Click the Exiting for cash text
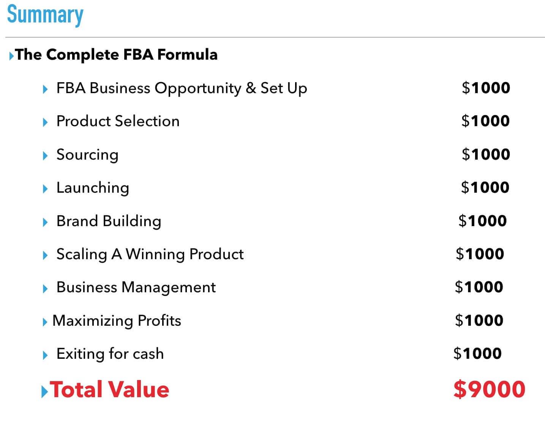Screen dimensions: 545x423 pos(110,354)
